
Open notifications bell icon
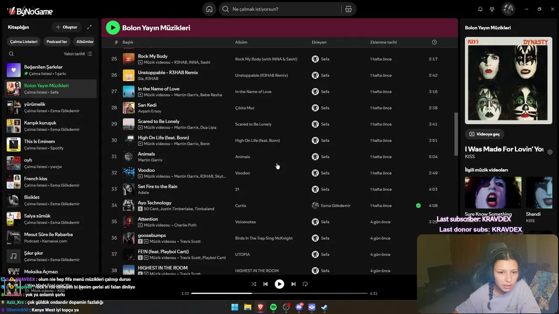point(480,9)
